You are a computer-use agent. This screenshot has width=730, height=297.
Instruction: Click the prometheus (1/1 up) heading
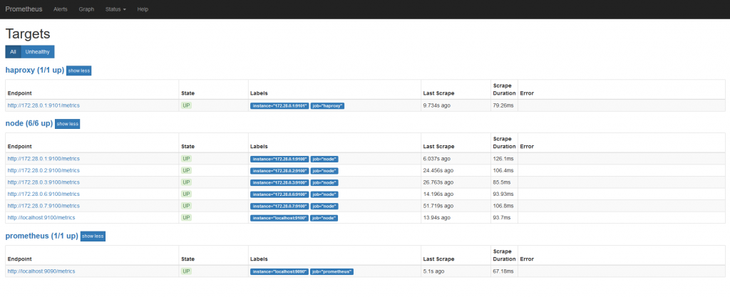pos(41,236)
